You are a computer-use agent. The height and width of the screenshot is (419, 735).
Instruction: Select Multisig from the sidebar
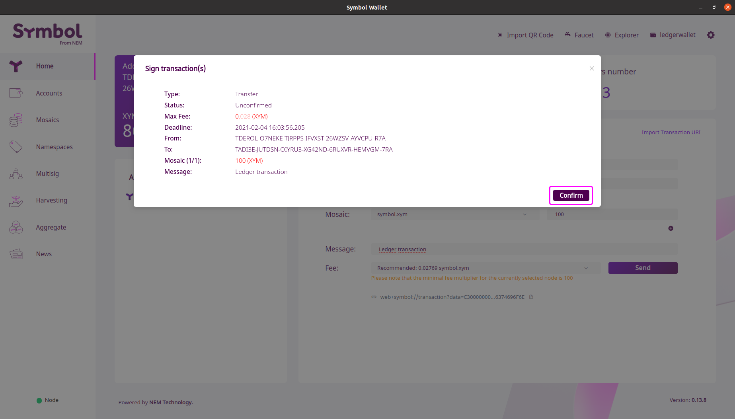coord(47,173)
